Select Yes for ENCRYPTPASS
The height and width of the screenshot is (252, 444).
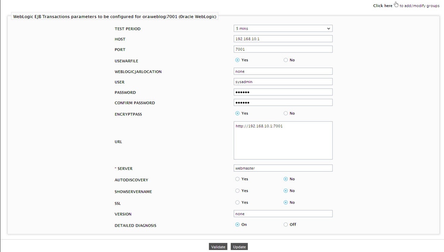[x=237, y=113]
